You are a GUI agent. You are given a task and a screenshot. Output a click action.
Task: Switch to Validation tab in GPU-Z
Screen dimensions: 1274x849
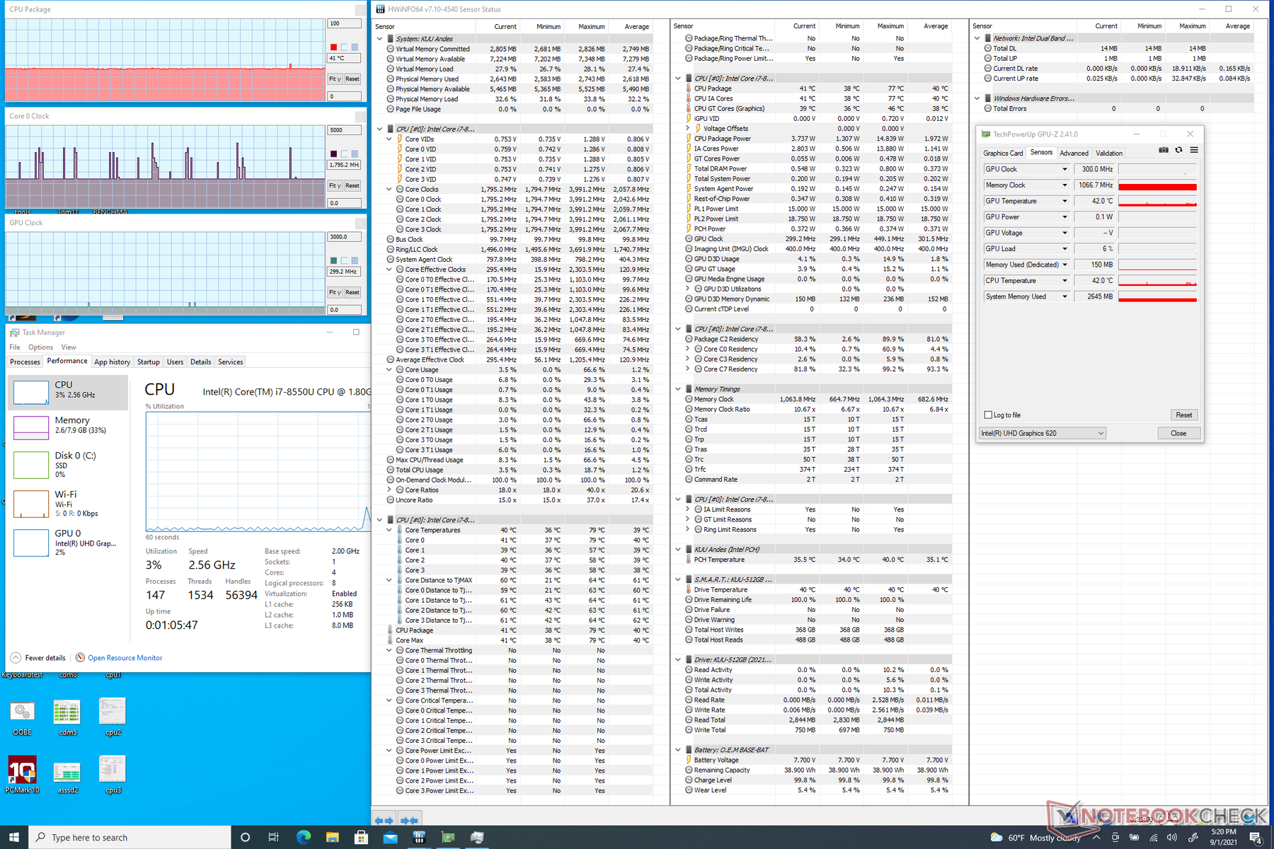point(1109,153)
